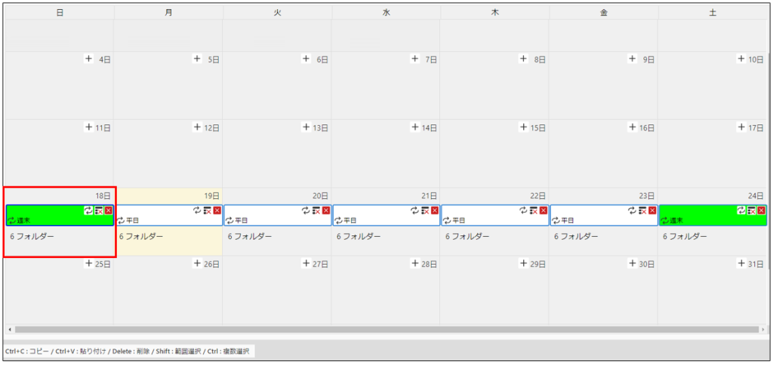The image size is (773, 365).
Task: Add a schedule with the plus on 8日
Action: coord(524,59)
